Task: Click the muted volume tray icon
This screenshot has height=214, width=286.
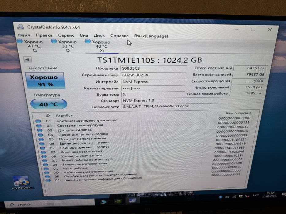Action: point(247,196)
